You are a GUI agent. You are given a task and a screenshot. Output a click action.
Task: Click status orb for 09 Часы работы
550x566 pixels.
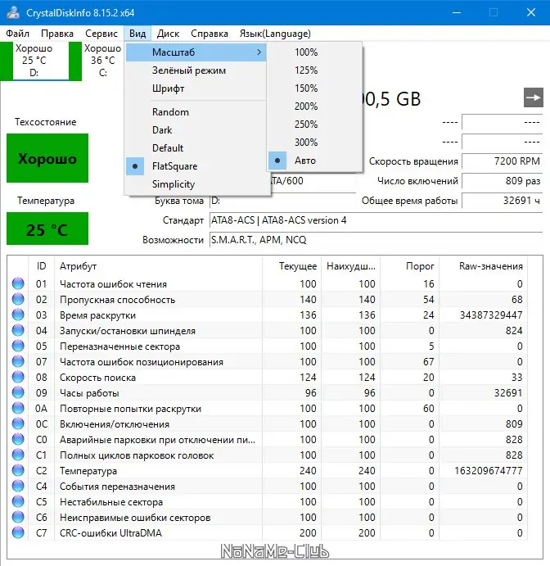18,392
